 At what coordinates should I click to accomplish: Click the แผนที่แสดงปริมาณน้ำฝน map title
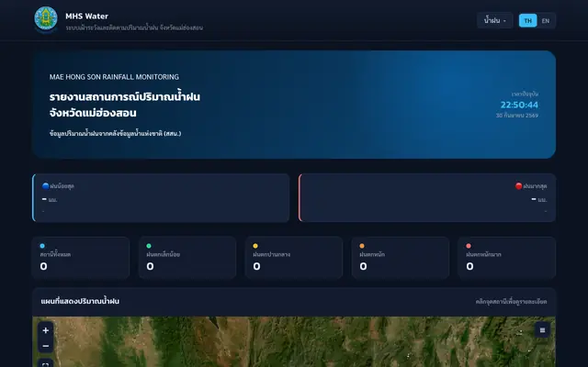(x=80, y=301)
